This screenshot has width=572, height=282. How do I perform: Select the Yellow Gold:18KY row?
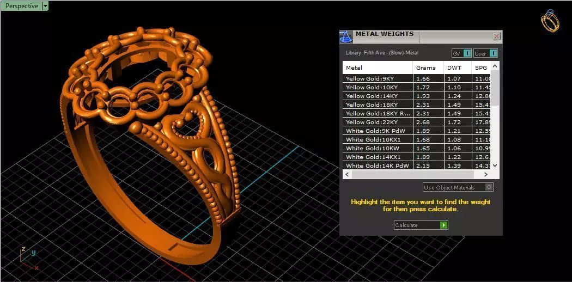417,105
